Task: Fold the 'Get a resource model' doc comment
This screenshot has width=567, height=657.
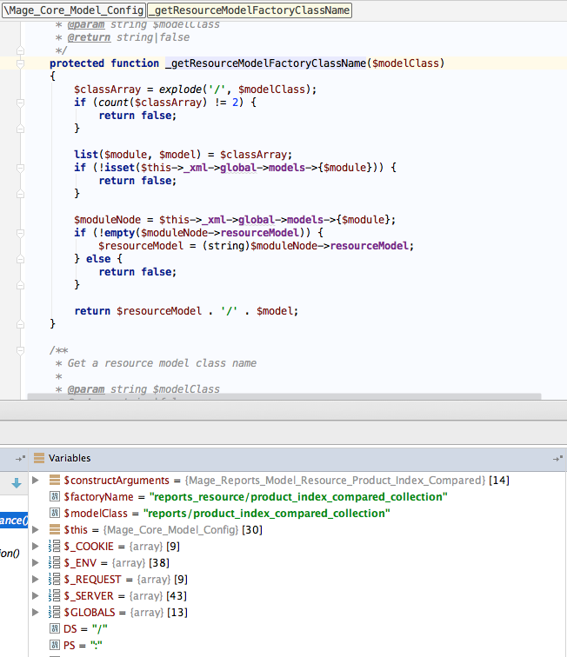Action: pos(20,350)
